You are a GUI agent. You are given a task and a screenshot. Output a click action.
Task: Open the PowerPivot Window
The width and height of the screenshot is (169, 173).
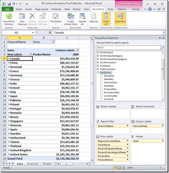click(9, 19)
